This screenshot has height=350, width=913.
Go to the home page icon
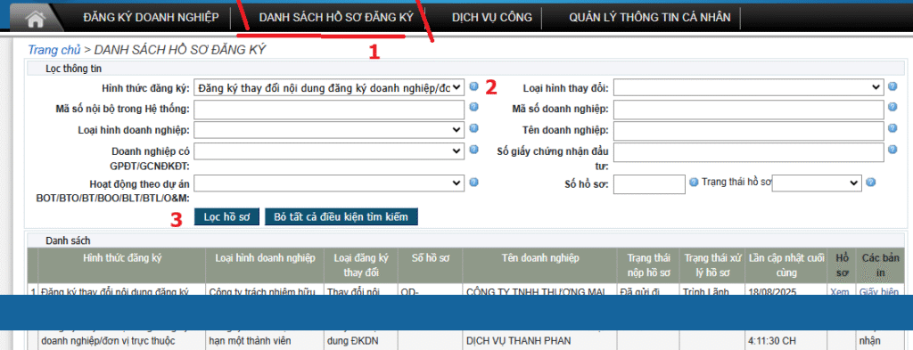[x=36, y=19]
